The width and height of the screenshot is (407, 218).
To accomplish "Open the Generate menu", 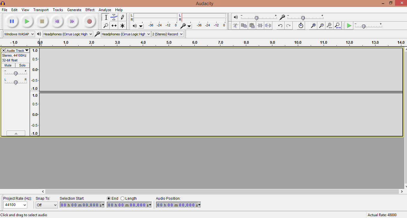I will point(74,10).
